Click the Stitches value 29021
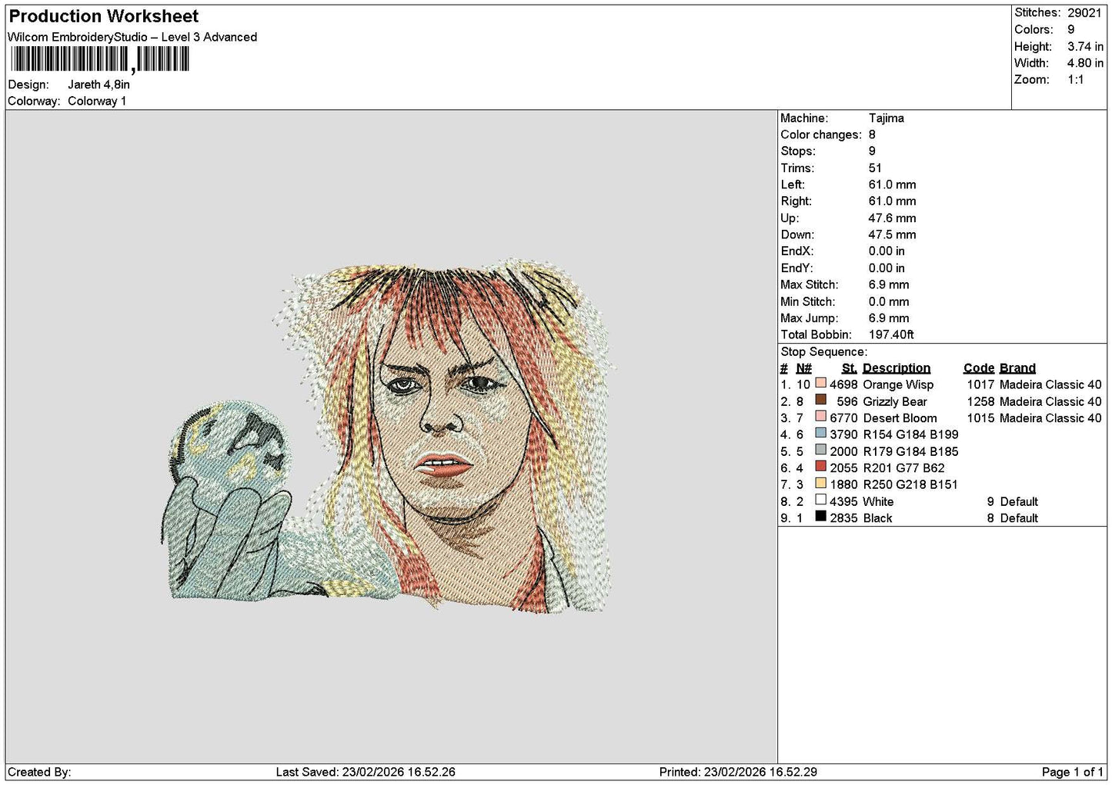The height and width of the screenshot is (785, 1112). click(1084, 12)
